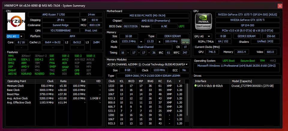Click the 16 GB memory size field
This screenshot has height=131, width=288.
pos(129,36)
